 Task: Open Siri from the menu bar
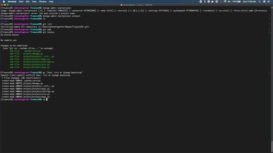tap(264, 2)
